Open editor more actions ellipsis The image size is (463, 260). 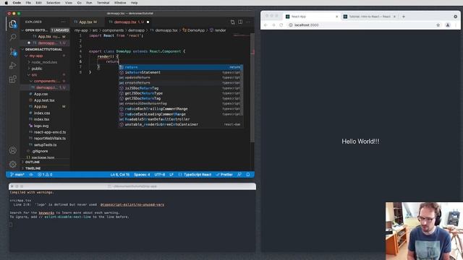[248, 22]
